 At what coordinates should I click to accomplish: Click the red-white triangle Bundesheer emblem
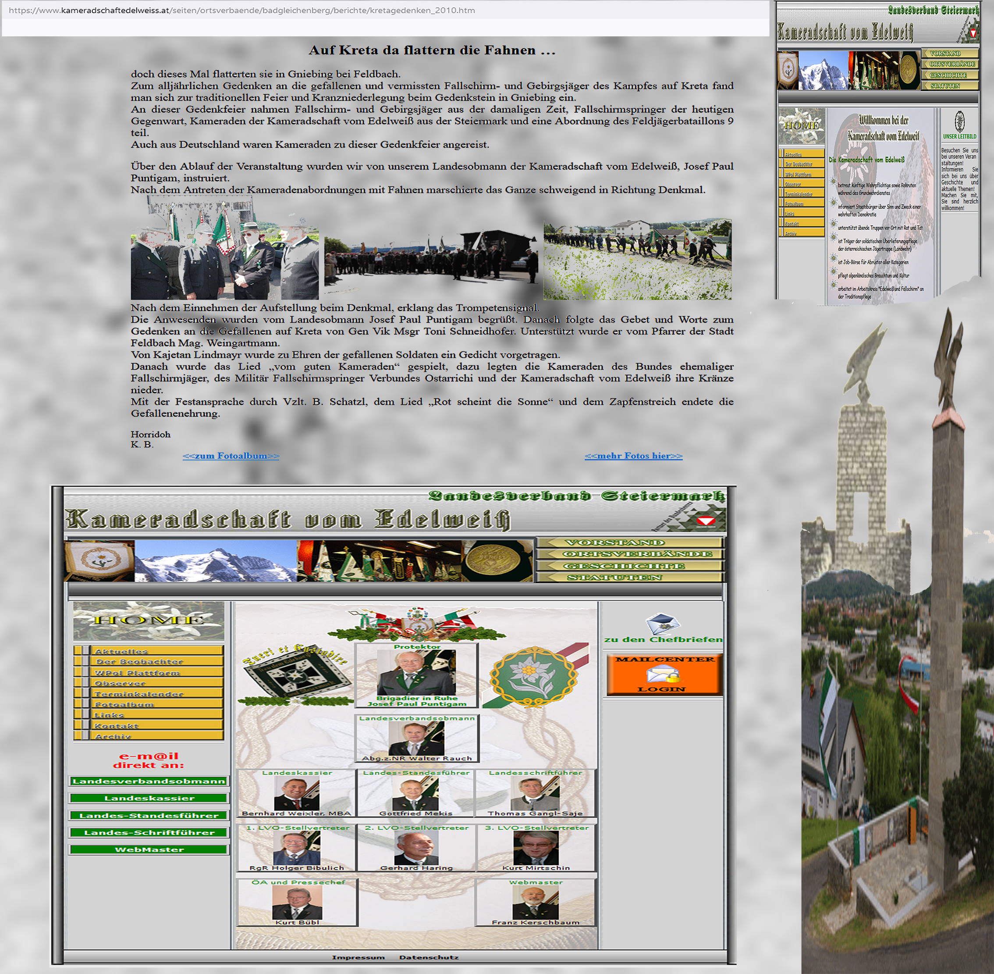pos(706,521)
